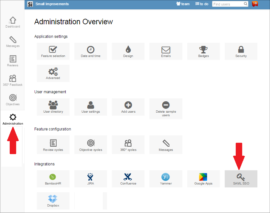Viewport: 270px width, 213px height.
Task: Open the Google Apps integration
Action: pos(203,179)
